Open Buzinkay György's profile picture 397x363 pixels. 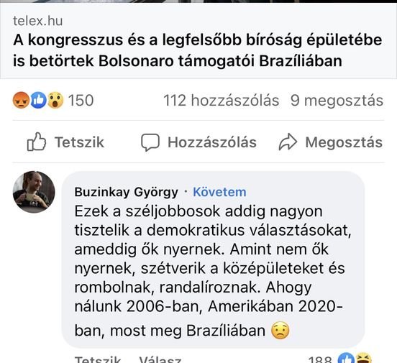pyautogui.click(x=34, y=192)
